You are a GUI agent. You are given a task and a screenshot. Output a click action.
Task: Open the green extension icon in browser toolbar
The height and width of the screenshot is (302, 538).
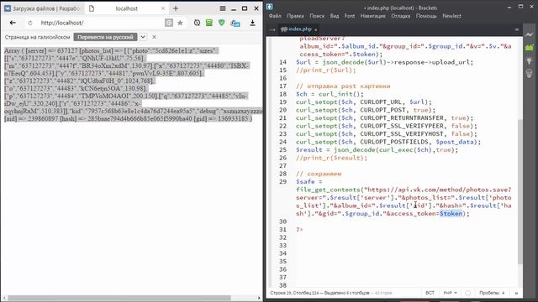(x=209, y=23)
